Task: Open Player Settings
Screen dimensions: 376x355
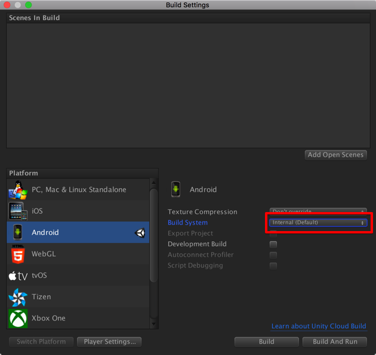Action: pyautogui.click(x=109, y=341)
